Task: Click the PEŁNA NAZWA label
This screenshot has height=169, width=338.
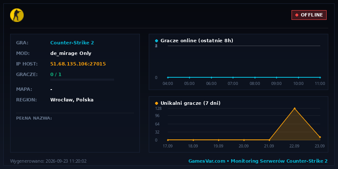Action: (x=34, y=118)
